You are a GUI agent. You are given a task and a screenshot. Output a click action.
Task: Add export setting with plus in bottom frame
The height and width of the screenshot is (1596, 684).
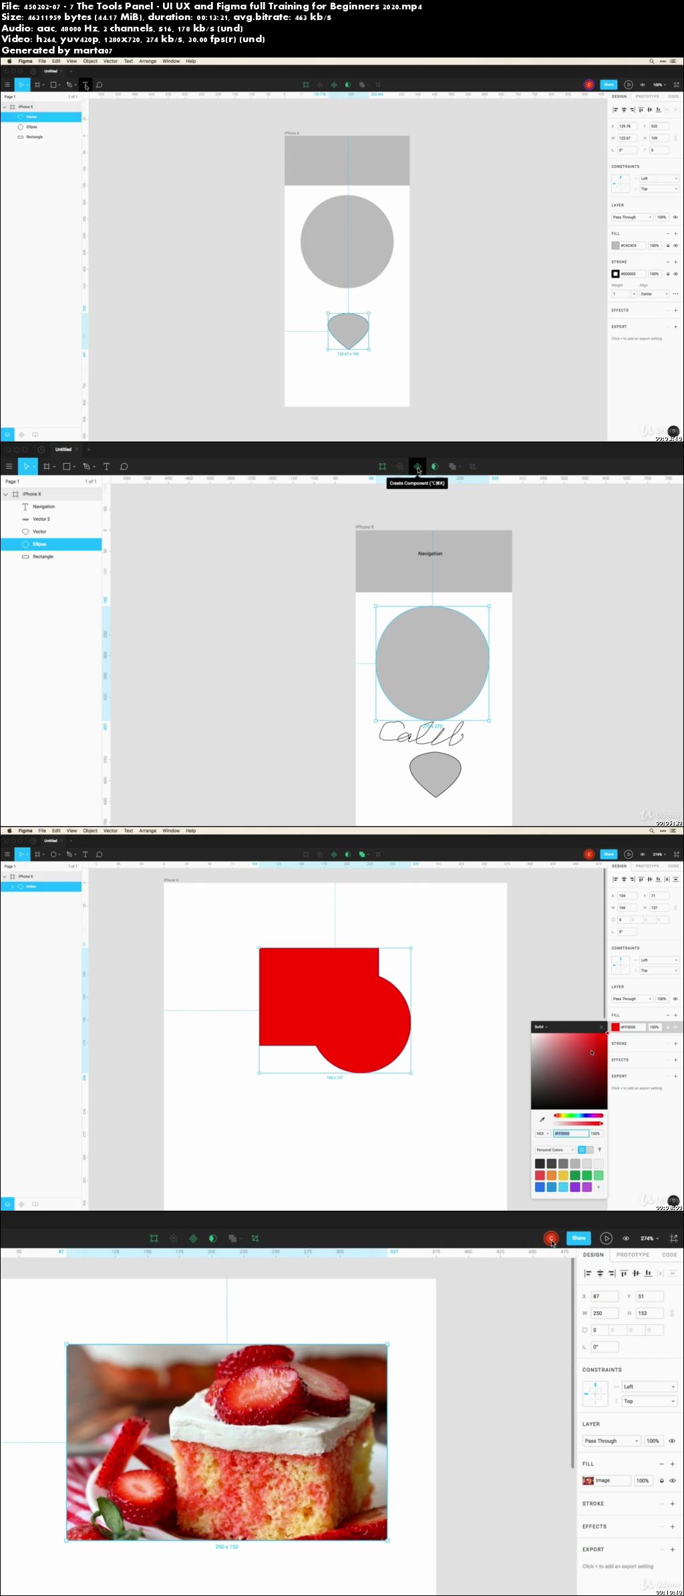pos(672,1549)
